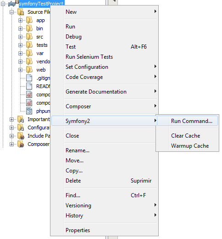Click the src folder icon
The image size is (222, 239).
[x=29, y=37]
